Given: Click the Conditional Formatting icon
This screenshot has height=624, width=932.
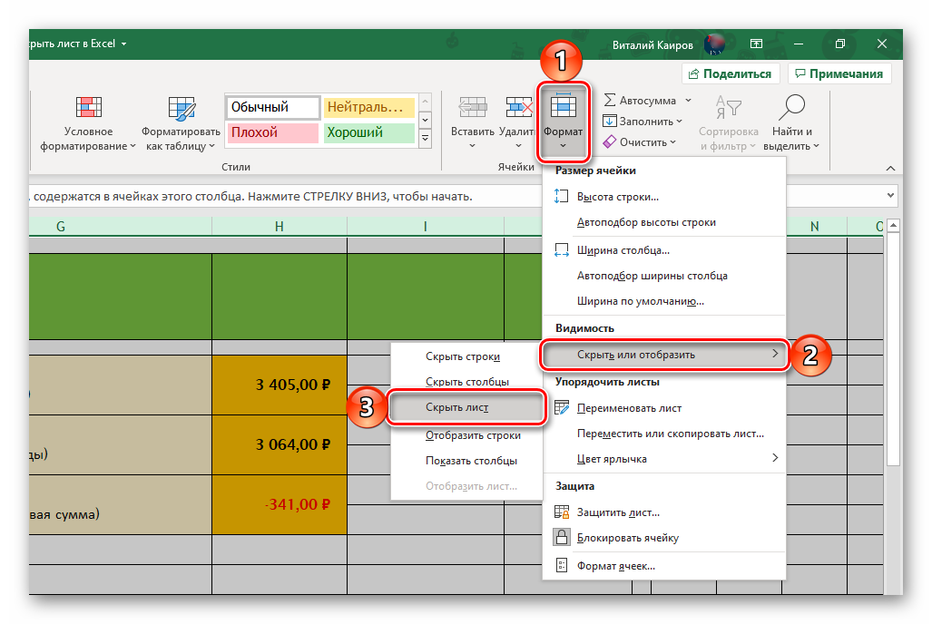Looking at the screenshot, I should point(88,109).
